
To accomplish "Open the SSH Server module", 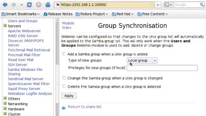I will (17, 65).
